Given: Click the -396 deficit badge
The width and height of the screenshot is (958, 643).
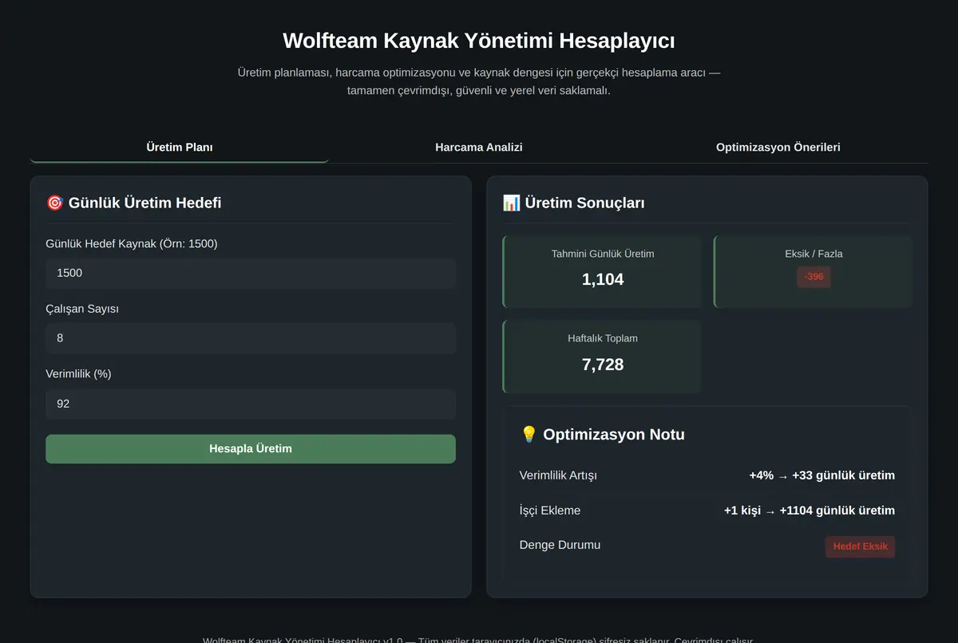Looking at the screenshot, I should [814, 277].
